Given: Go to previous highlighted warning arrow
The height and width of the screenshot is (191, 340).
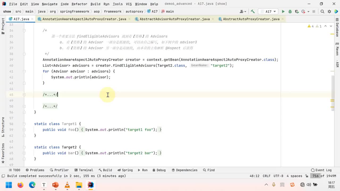Looking at the screenshot, I should (326, 26).
